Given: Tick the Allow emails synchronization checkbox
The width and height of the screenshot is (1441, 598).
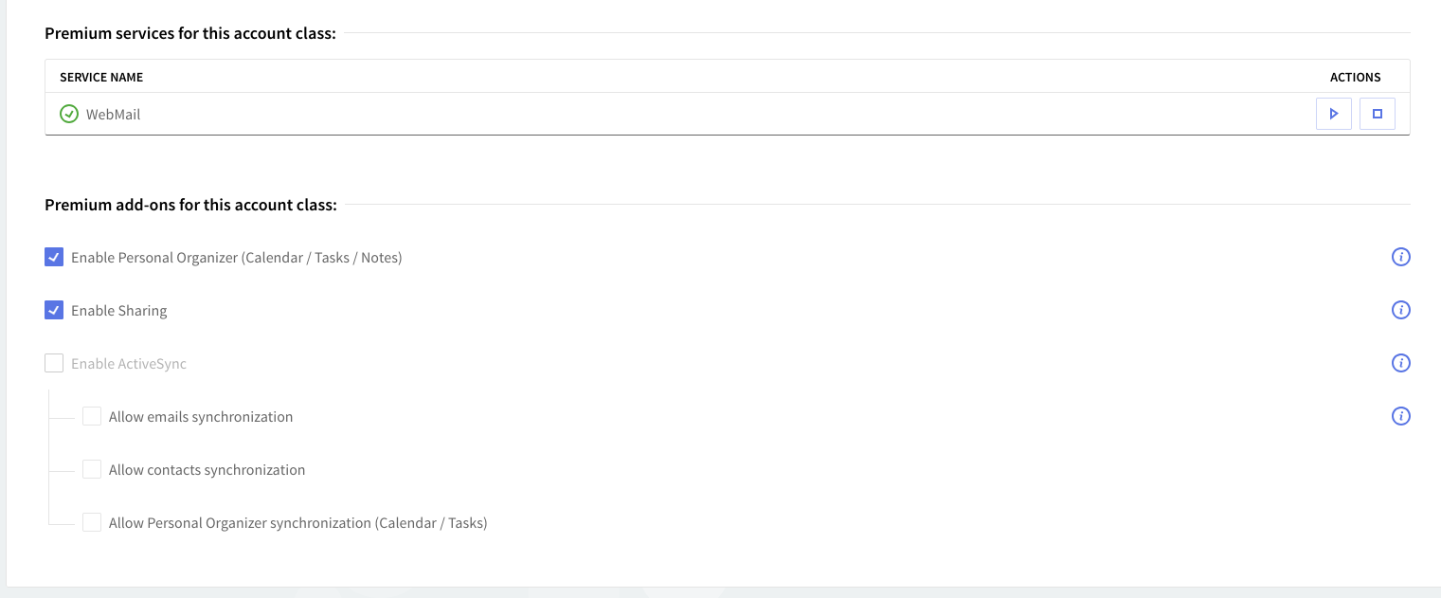Looking at the screenshot, I should point(92,416).
